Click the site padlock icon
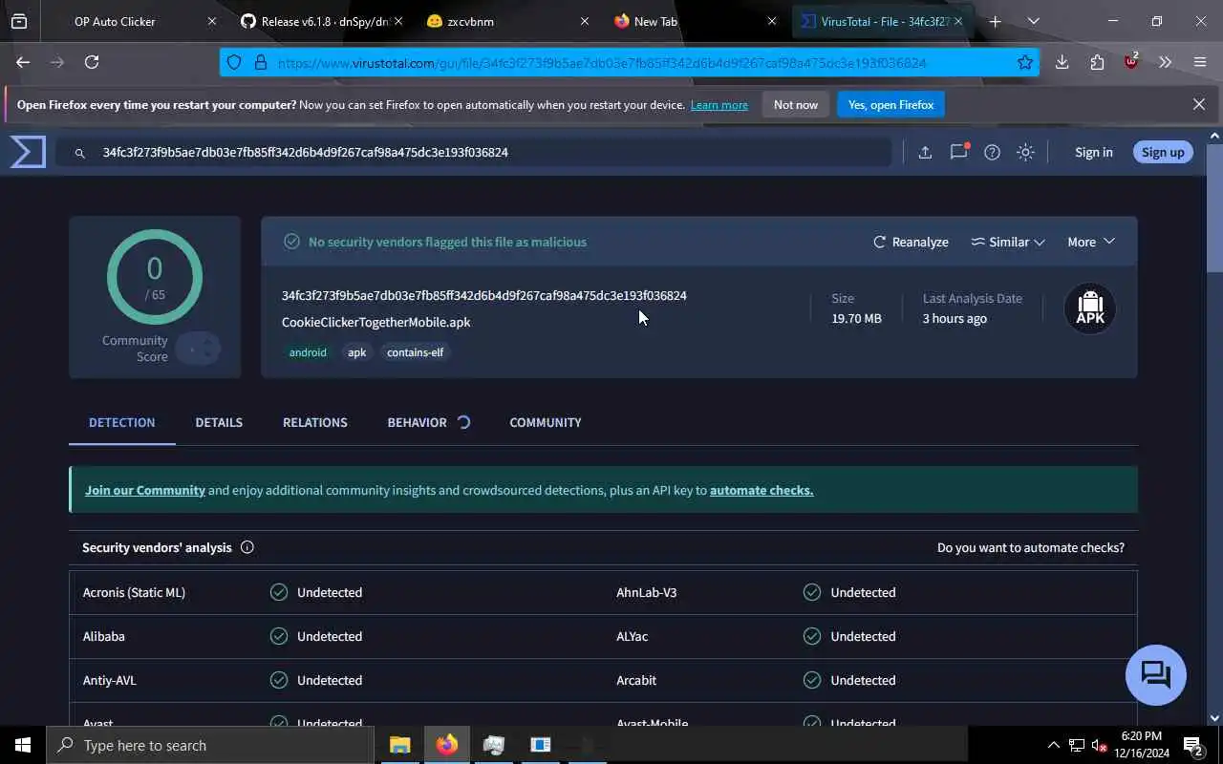 point(260,62)
